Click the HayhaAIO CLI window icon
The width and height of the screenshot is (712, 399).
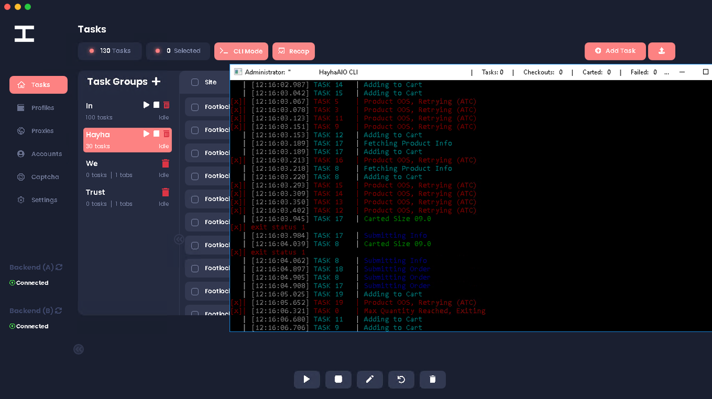coord(238,72)
